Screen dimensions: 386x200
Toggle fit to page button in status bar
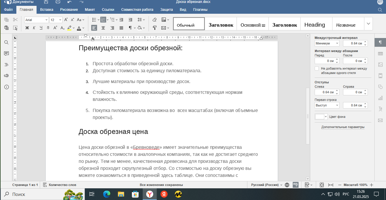click(322, 185)
